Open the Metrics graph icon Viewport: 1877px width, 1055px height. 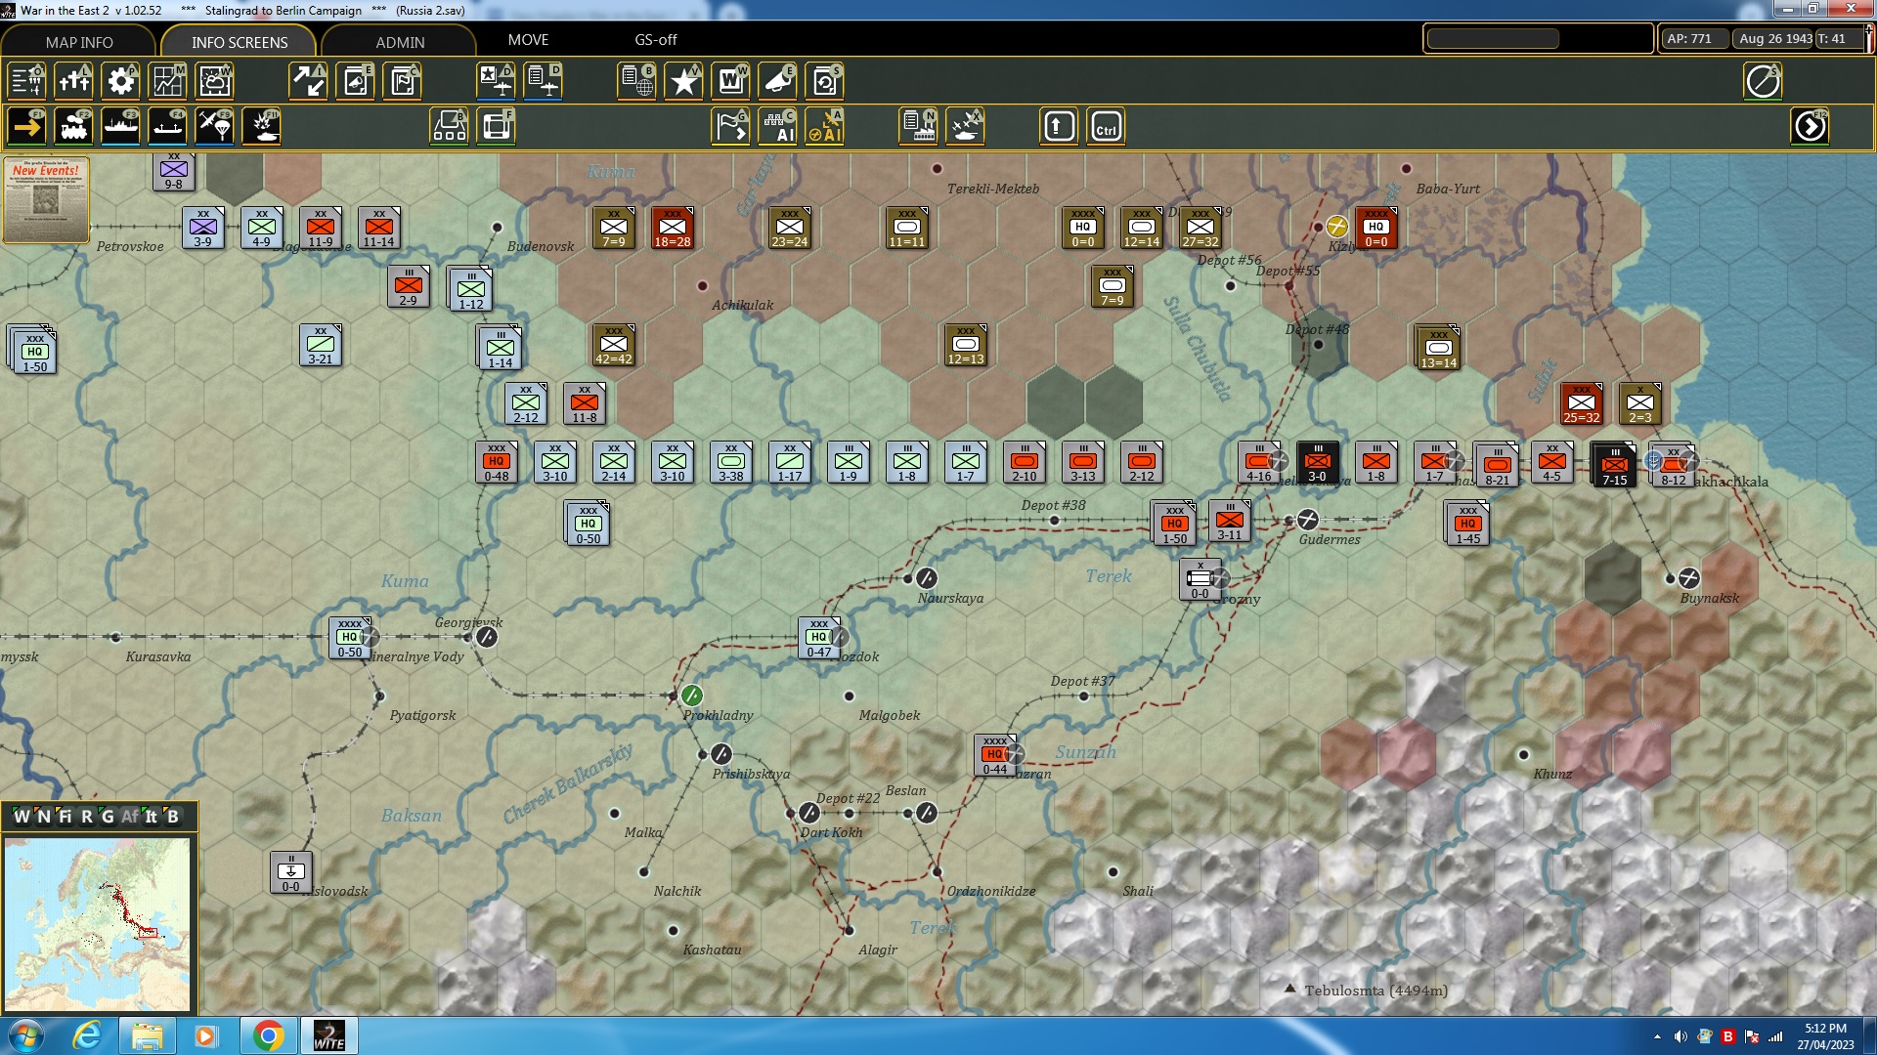[x=167, y=81]
